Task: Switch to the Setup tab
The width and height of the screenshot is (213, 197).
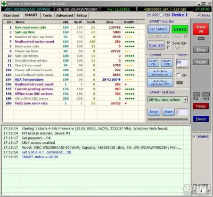Action: 81,15
